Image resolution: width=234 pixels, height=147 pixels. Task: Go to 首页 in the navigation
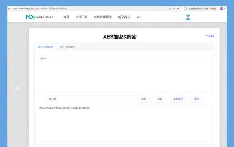66,17
